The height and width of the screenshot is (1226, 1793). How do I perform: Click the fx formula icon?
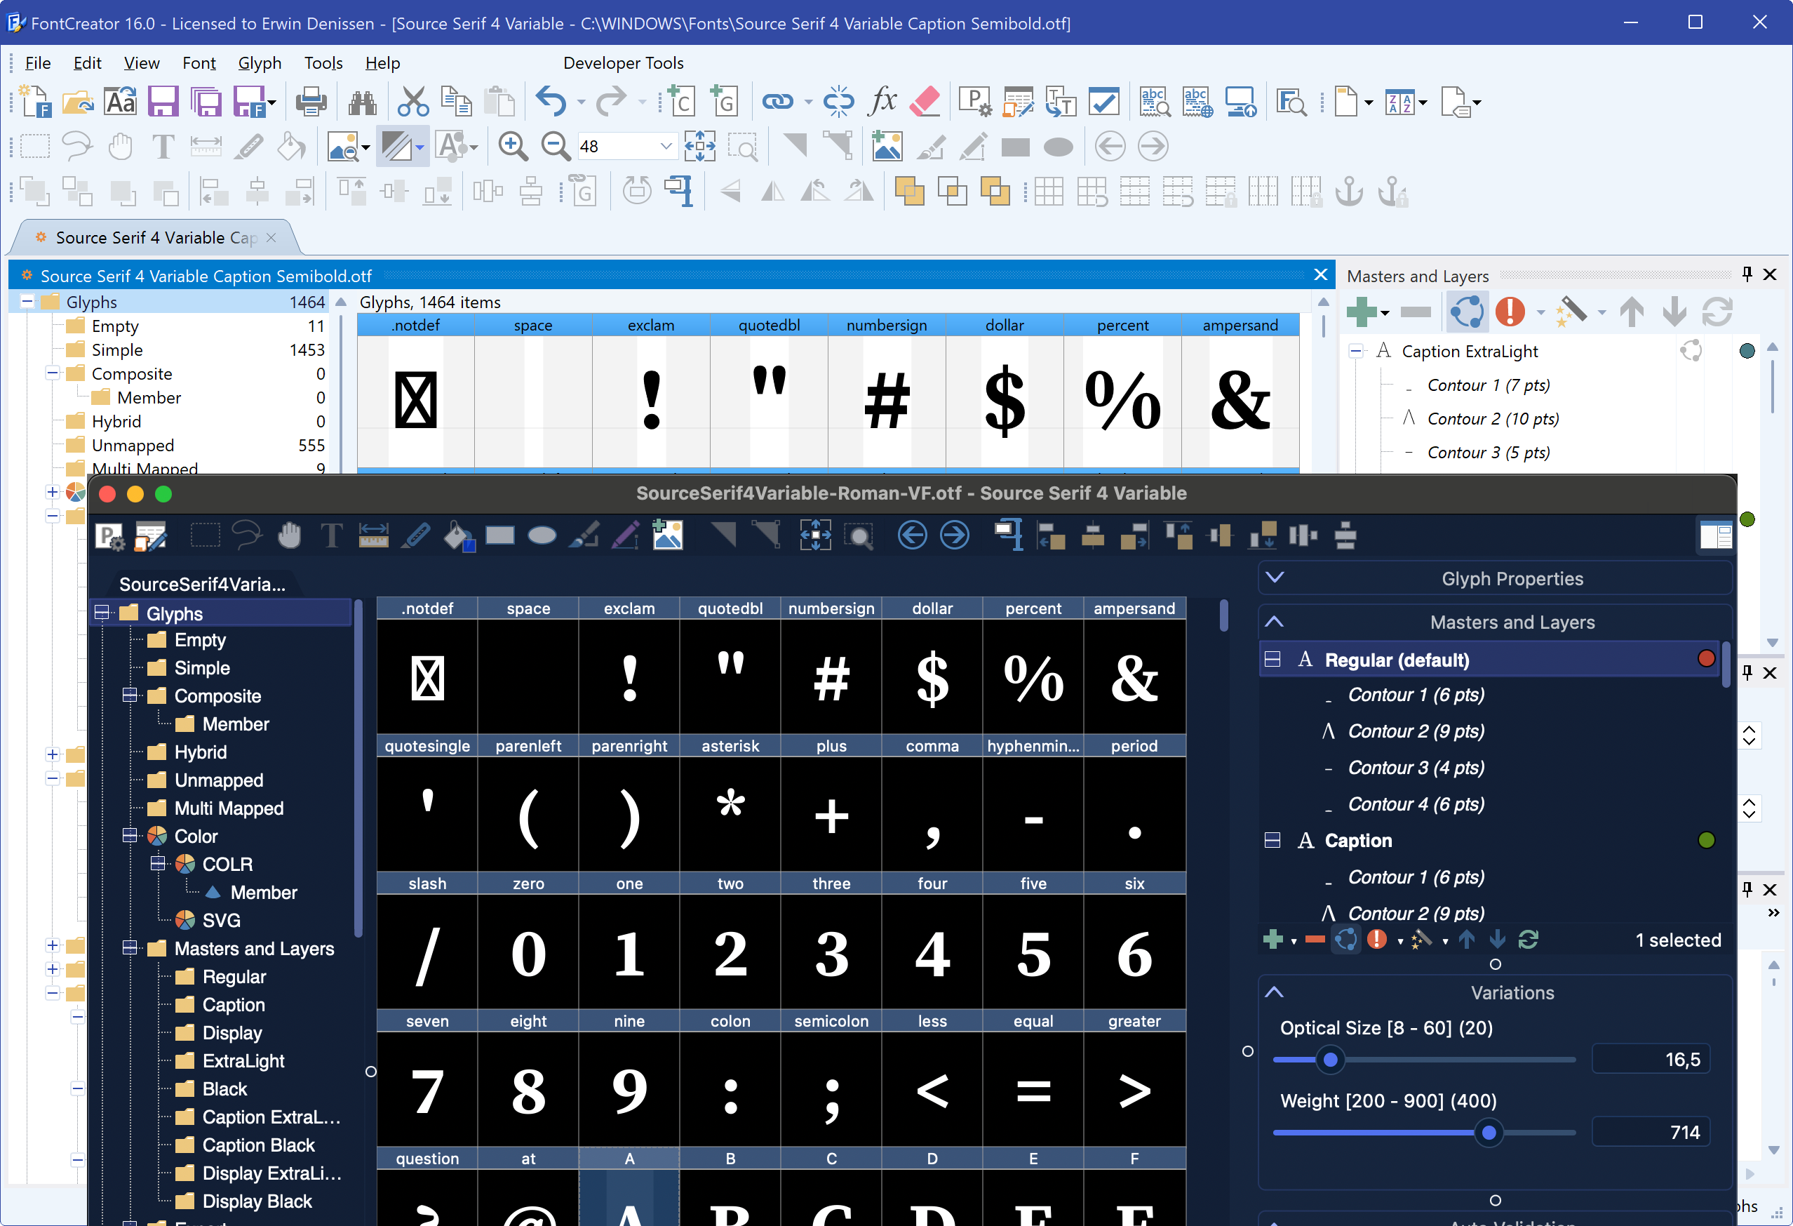(882, 101)
